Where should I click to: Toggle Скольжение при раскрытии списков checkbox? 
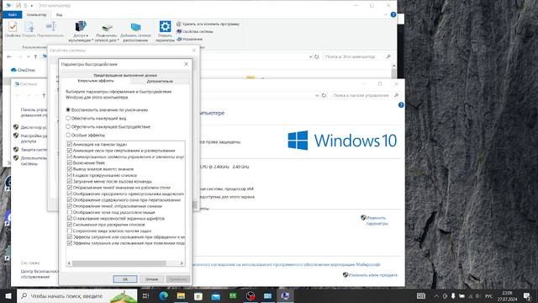(70, 225)
